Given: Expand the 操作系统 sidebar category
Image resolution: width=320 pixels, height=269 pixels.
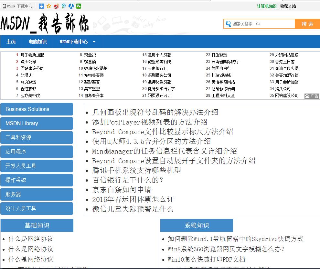Looking at the screenshot, I should pyautogui.click(x=37, y=180).
